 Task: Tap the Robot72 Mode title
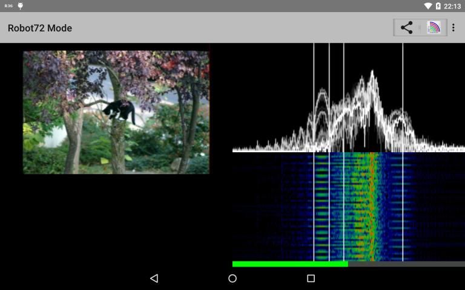[40, 28]
